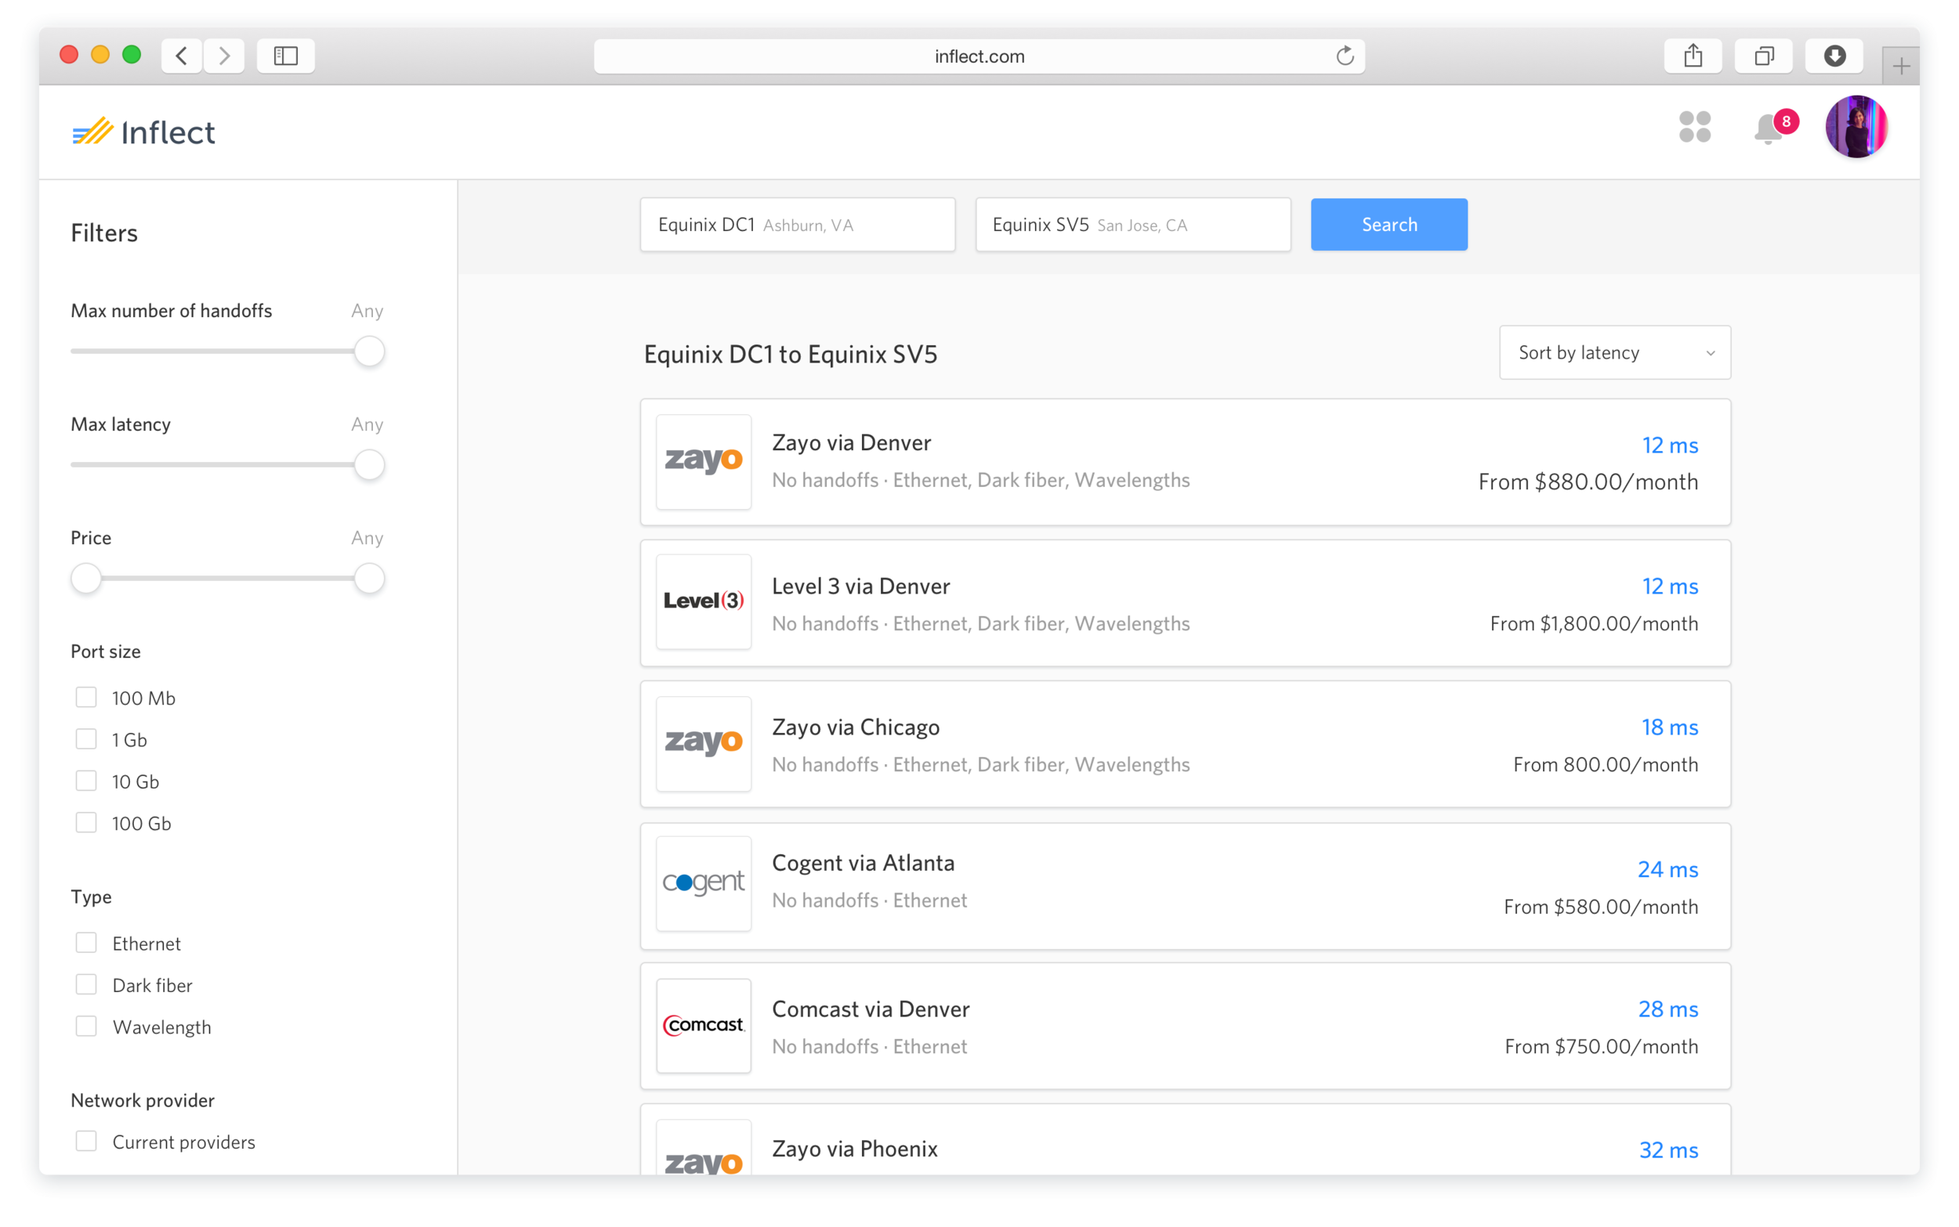Click the From $880.00/month price
Image resolution: width=1959 pixels, height=1227 pixels.
1588,482
